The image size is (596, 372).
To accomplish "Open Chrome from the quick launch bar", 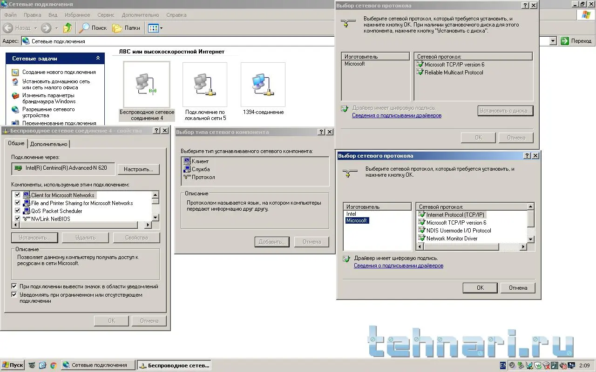I will point(53,365).
